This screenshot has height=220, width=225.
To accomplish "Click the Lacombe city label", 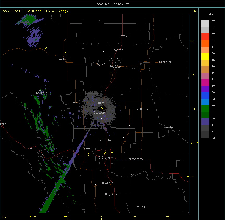I will pyautogui.click(x=117, y=50).
